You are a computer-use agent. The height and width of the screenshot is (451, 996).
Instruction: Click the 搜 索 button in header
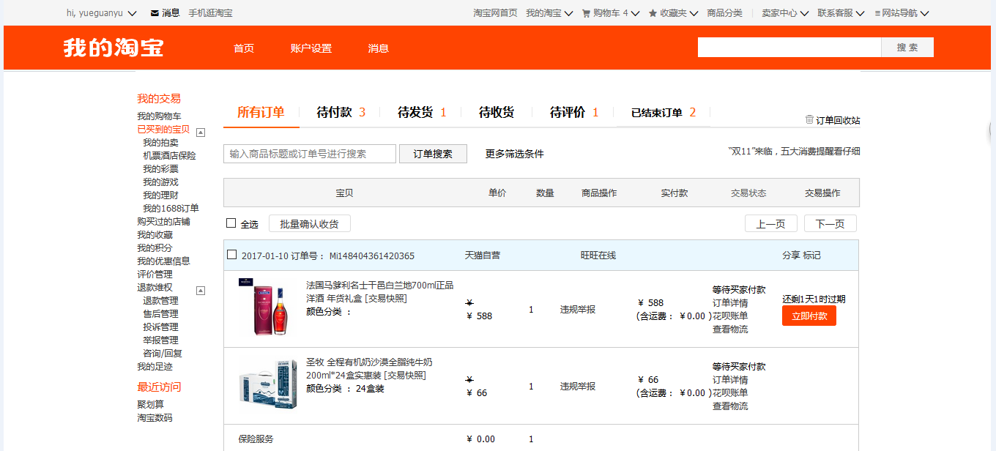tap(907, 47)
